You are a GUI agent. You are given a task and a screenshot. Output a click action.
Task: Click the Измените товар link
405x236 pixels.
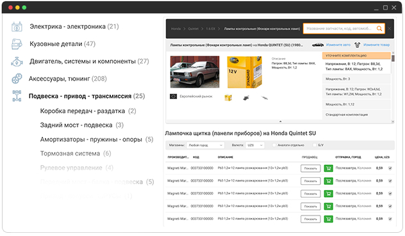pyautogui.click(x=376, y=45)
